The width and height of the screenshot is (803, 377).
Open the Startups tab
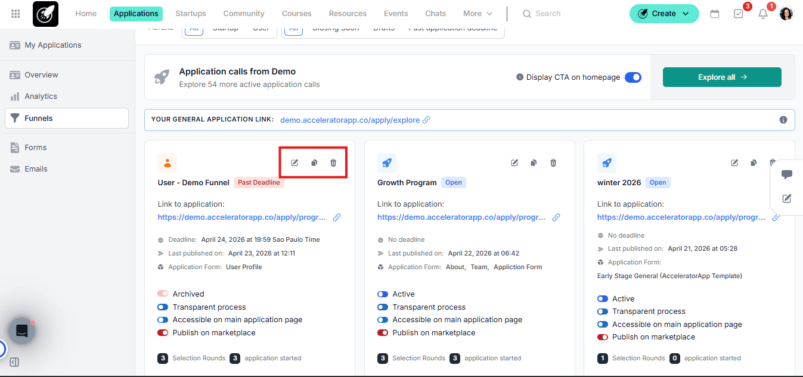click(x=191, y=14)
